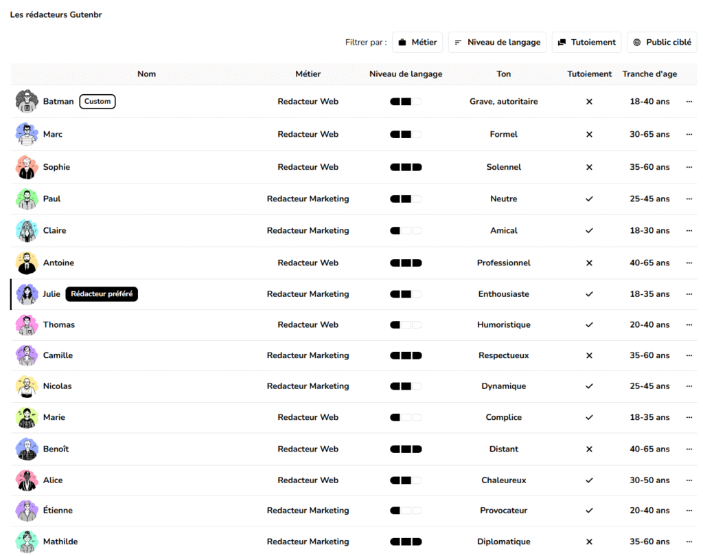
Task: Open the Métier filter dropdown
Action: click(x=417, y=42)
